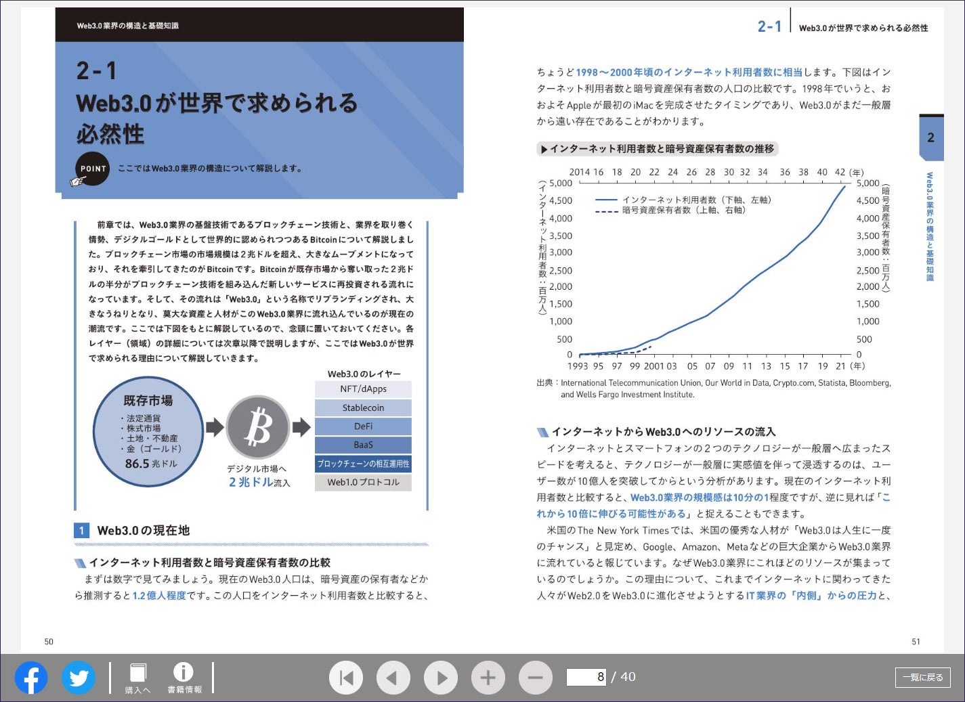Click the page number "51"
965x702 pixels.
[916, 642]
